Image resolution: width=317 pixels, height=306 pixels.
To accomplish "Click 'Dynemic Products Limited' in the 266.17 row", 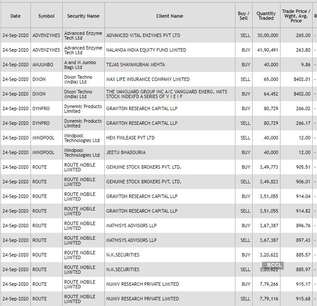I will 83,124.
